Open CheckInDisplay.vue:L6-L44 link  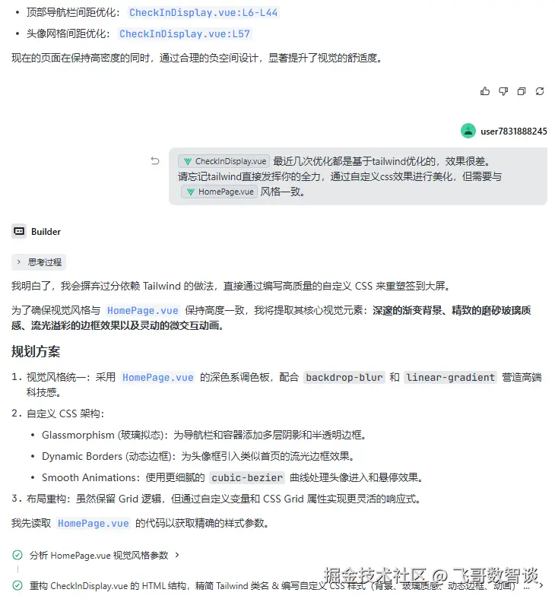click(203, 13)
